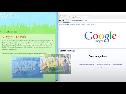Open the Web link in Google navigation
The height and width of the screenshot is (94, 126).
point(61,24)
